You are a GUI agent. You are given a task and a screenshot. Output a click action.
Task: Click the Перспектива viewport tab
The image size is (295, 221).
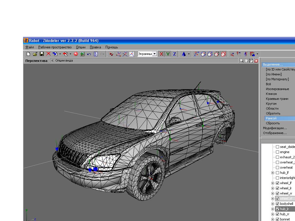[36, 61]
